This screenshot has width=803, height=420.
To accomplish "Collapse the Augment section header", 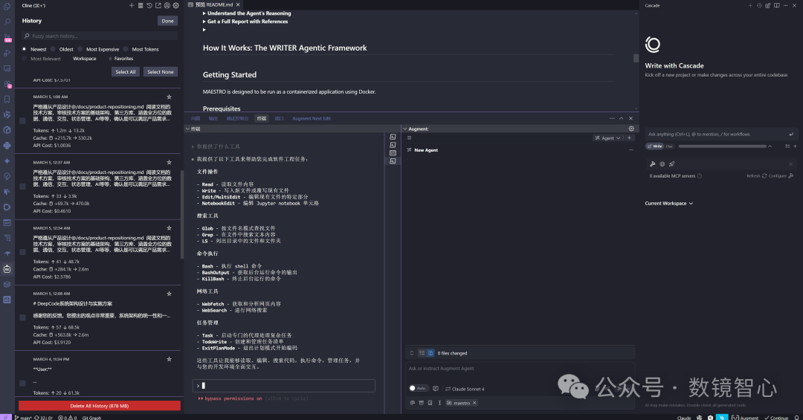I will point(405,129).
